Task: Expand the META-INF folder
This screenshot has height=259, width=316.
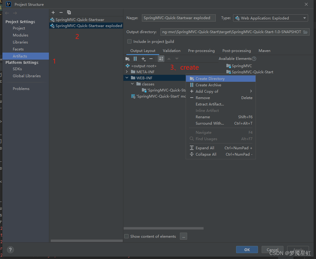Action: [127, 72]
